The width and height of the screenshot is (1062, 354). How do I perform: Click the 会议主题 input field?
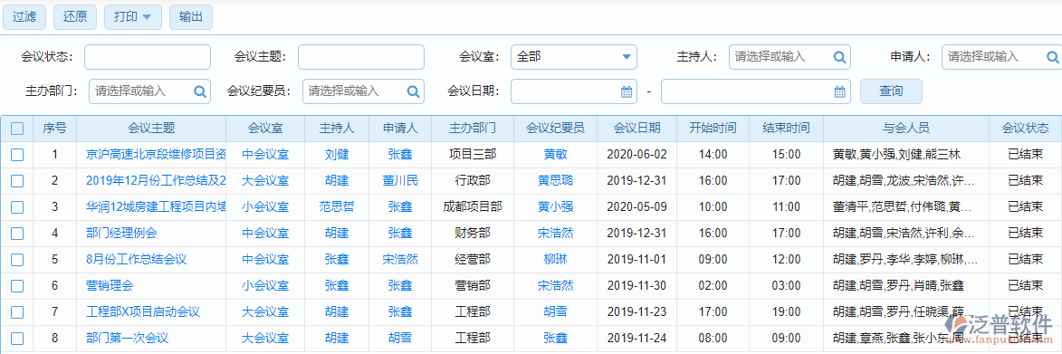(361, 58)
